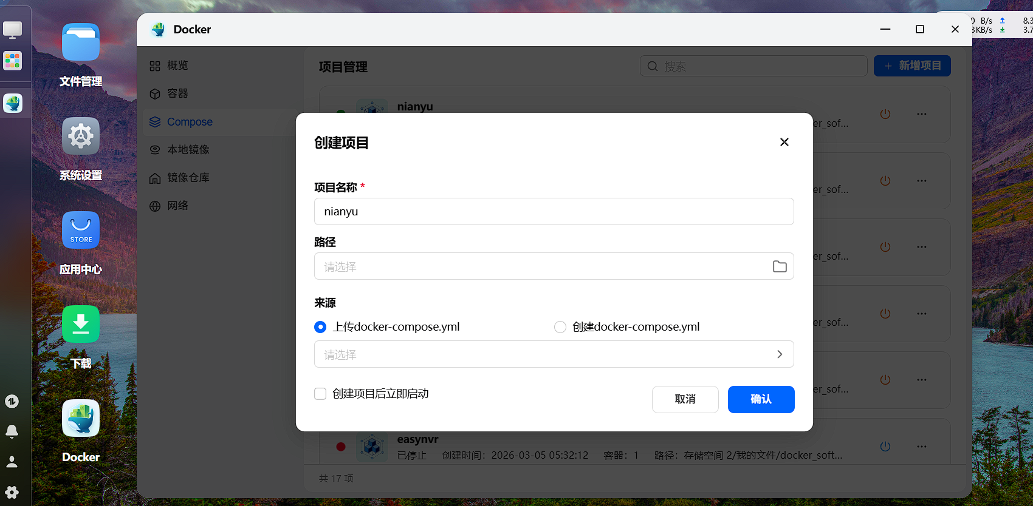The height and width of the screenshot is (506, 1033).
Task: Click the monitor icon atop the dock
Action: (12, 29)
